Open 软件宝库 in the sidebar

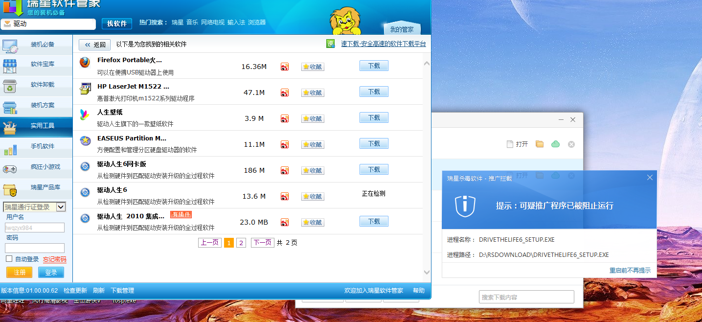(x=36, y=64)
